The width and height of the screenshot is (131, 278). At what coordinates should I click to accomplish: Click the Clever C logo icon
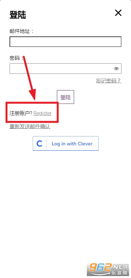point(39,143)
